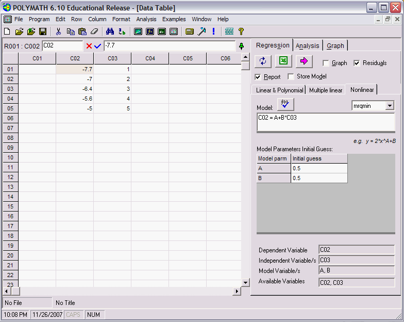Click the Save disk icon in toolbar
The height and width of the screenshot is (322, 404).
pos(43,31)
